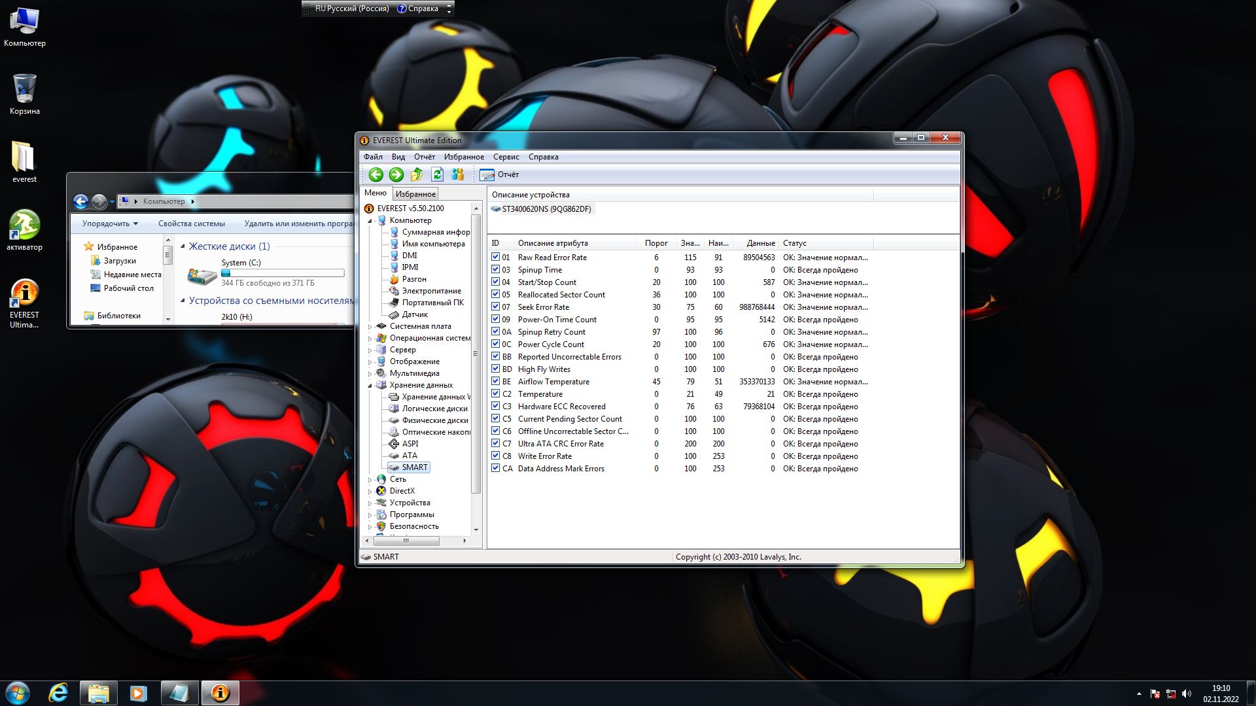Toggle Reallocated Sector Count checkbox
This screenshot has height=706, width=1256.
pyautogui.click(x=495, y=294)
